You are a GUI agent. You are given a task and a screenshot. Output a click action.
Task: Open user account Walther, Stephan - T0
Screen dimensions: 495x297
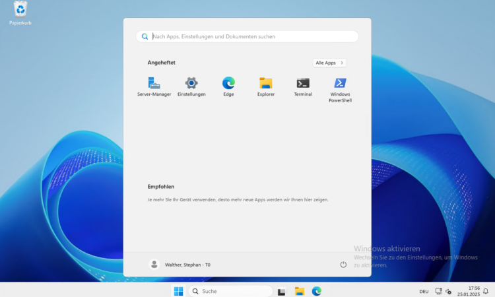[x=180, y=265]
